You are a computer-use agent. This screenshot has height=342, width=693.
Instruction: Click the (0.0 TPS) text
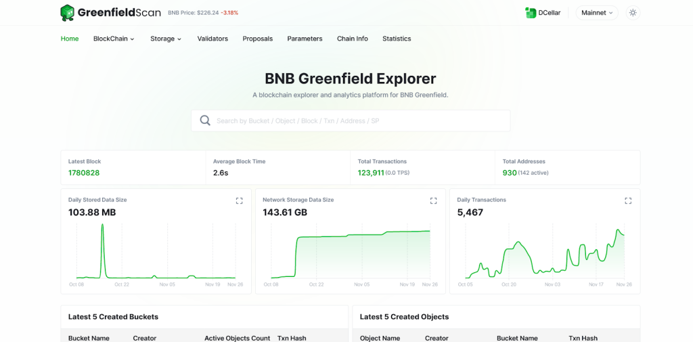coord(397,173)
